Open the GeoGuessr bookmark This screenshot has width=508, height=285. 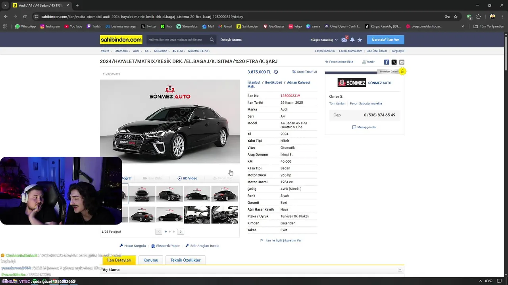tap(273, 27)
